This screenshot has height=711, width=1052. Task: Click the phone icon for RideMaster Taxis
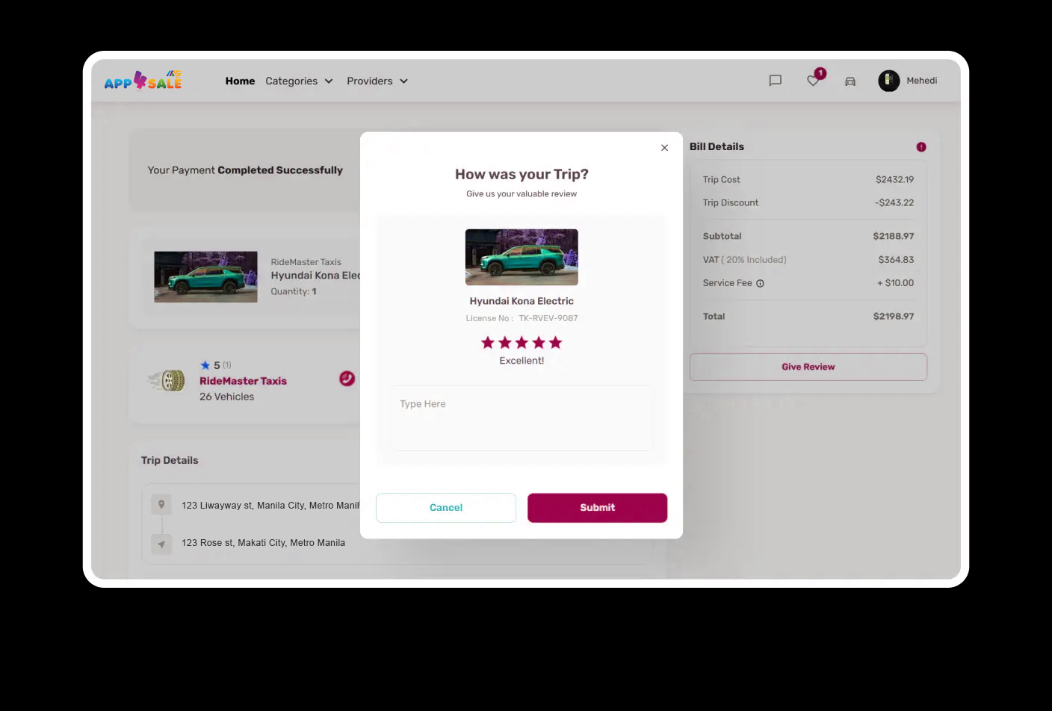(347, 379)
